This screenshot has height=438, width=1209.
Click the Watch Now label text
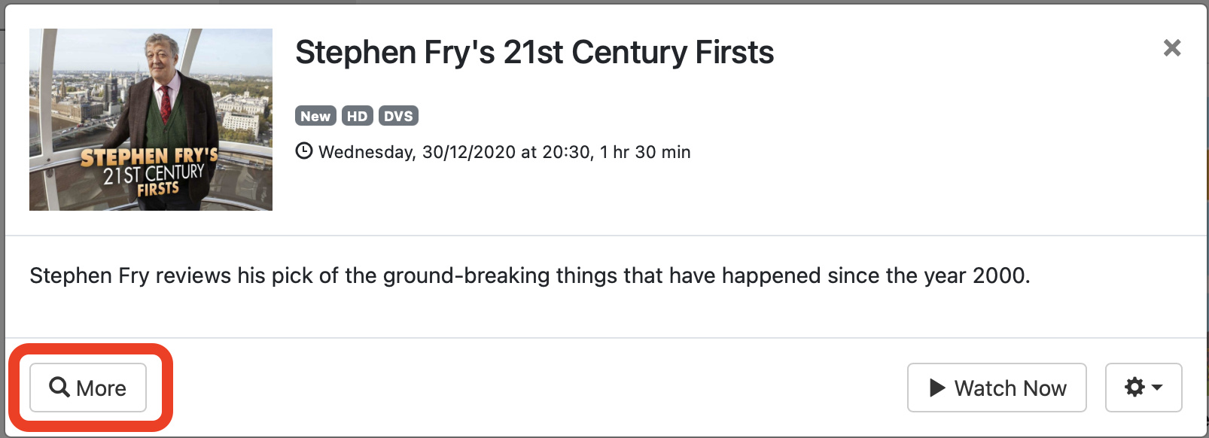coord(1010,388)
